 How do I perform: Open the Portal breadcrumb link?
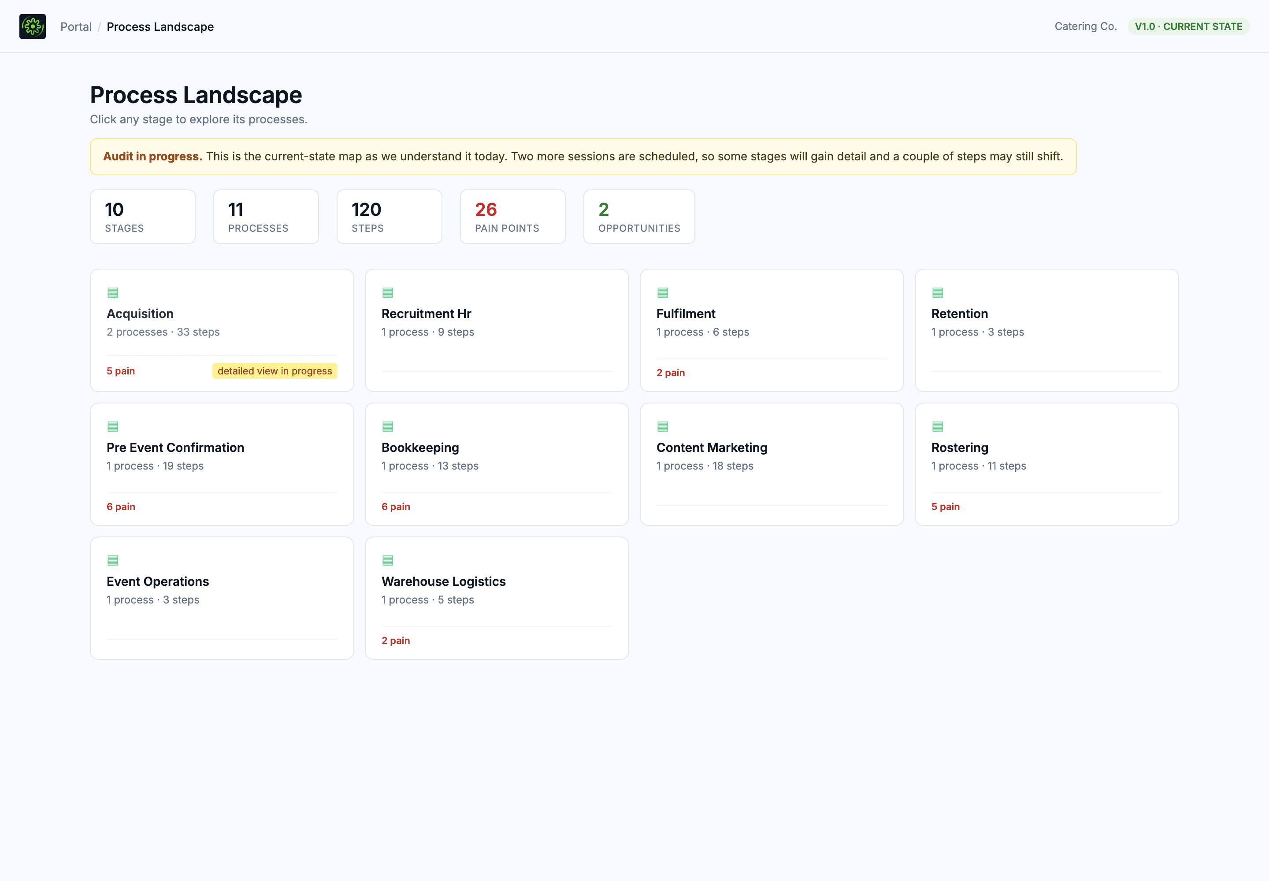point(76,26)
